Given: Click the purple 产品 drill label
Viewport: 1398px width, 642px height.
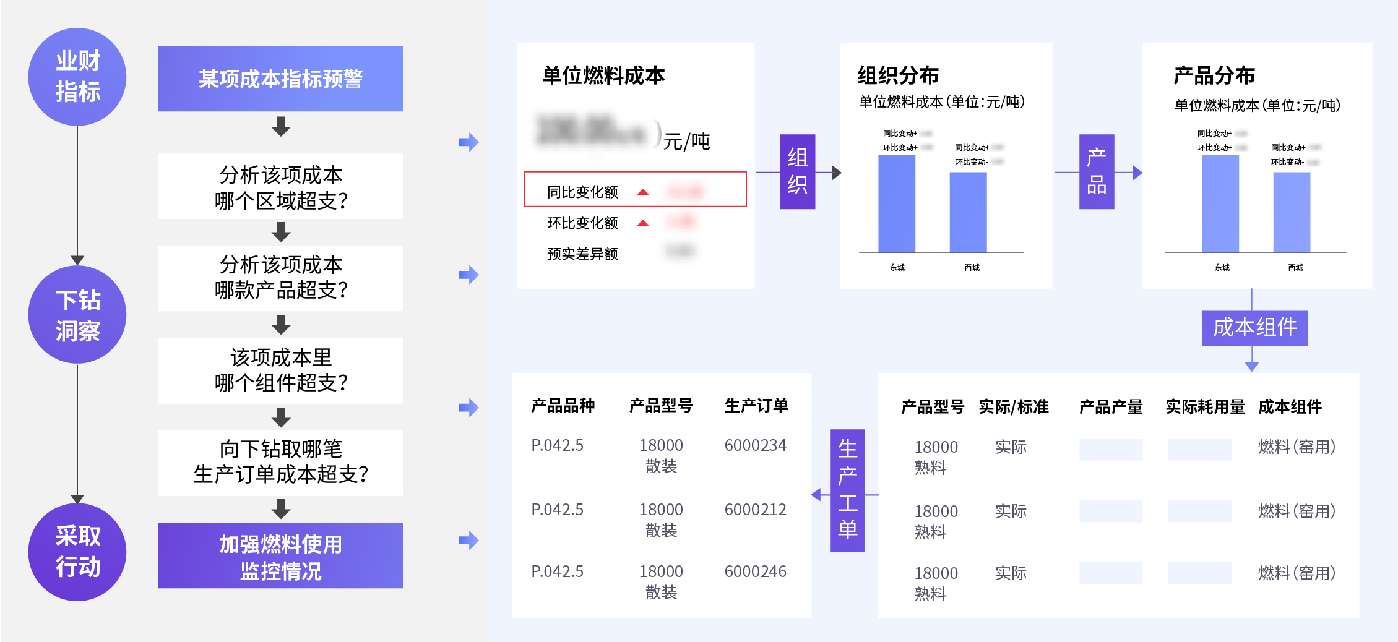Looking at the screenshot, I should tap(1097, 171).
